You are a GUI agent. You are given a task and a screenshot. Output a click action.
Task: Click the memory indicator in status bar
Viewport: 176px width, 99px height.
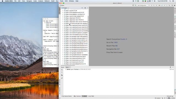coord(172,98)
